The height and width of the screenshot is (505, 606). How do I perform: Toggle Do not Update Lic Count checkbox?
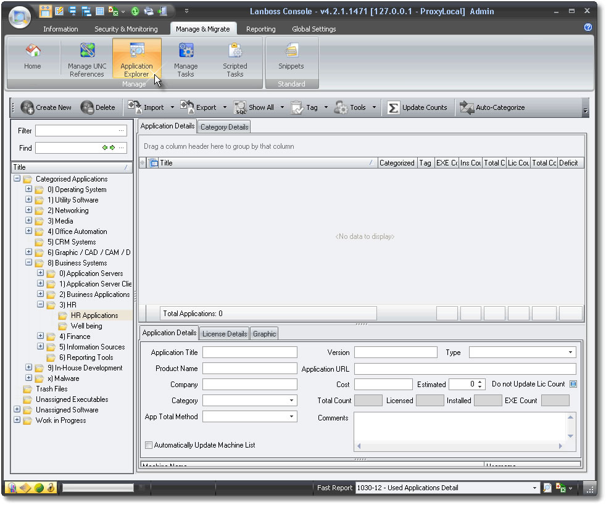(x=572, y=385)
